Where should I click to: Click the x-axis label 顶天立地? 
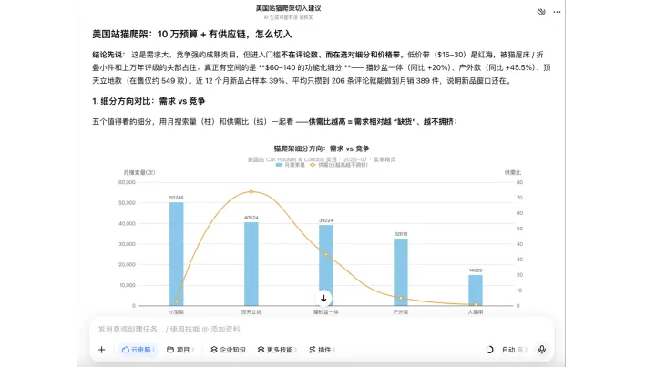[251, 311]
